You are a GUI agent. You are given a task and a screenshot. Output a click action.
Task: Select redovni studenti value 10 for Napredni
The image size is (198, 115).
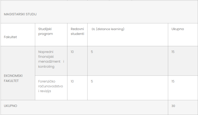tap(72, 52)
